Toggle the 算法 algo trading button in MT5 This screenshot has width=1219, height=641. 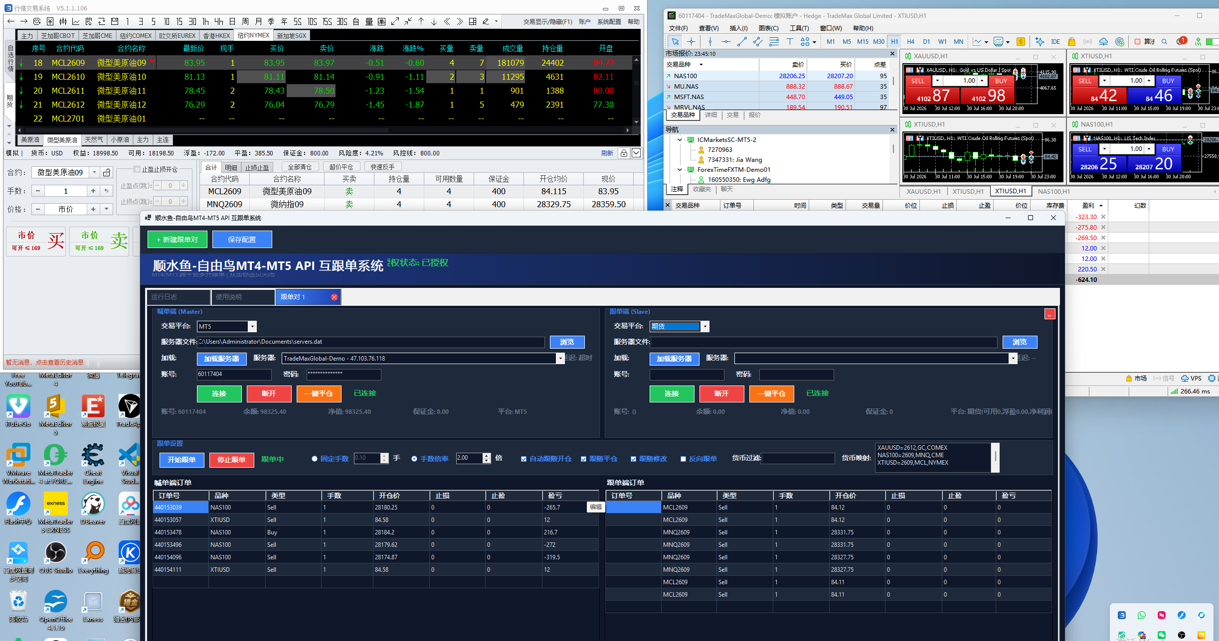1145,42
